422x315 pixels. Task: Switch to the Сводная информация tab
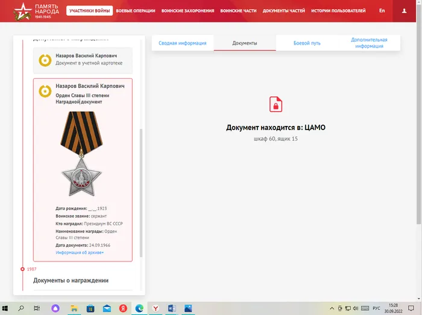[183, 43]
